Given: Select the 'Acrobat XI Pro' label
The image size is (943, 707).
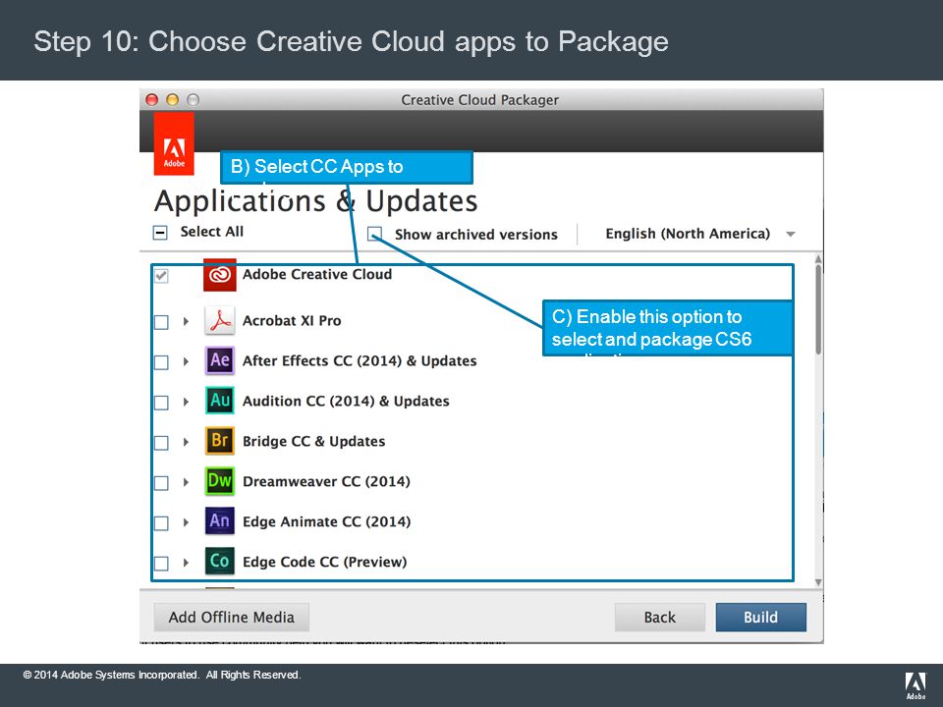Looking at the screenshot, I should click(x=292, y=321).
